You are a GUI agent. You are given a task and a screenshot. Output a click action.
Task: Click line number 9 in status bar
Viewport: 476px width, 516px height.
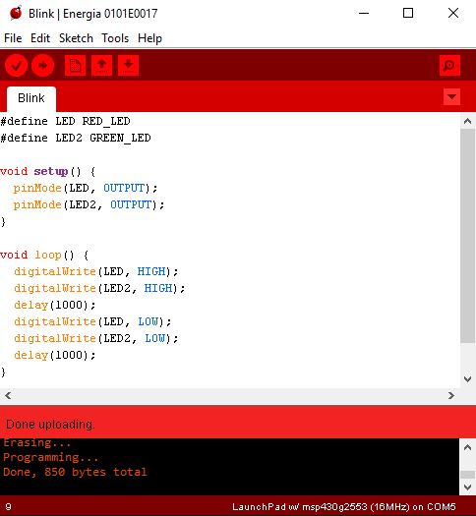(x=8, y=506)
